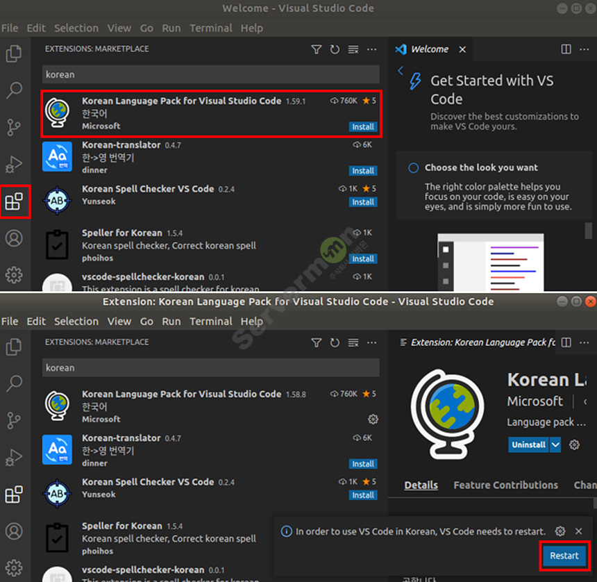Install Speller for Korean in top window
This screenshot has height=582, width=597.
[x=363, y=258]
